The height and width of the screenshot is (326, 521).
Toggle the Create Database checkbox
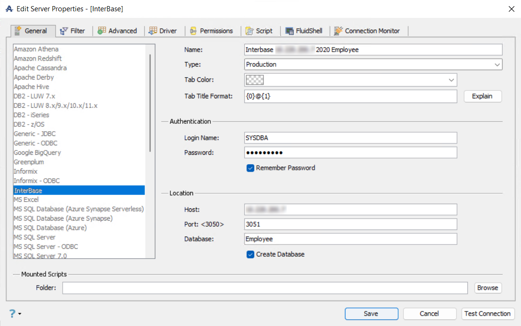(x=250, y=254)
